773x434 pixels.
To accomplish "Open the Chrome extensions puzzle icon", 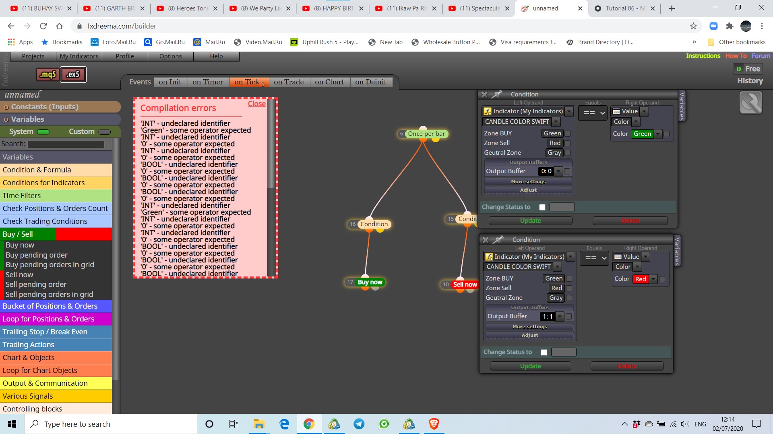I will pos(730,26).
